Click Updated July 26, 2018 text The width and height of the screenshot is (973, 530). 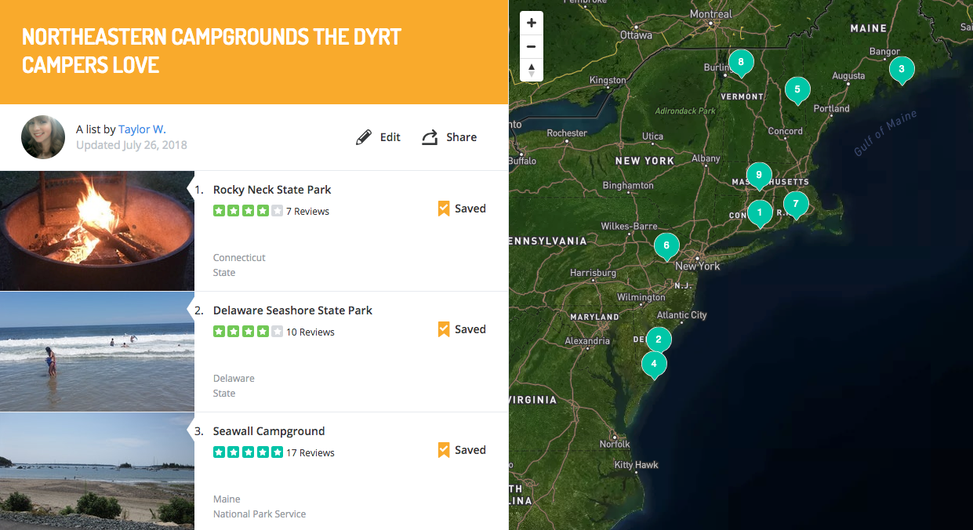coord(132,145)
